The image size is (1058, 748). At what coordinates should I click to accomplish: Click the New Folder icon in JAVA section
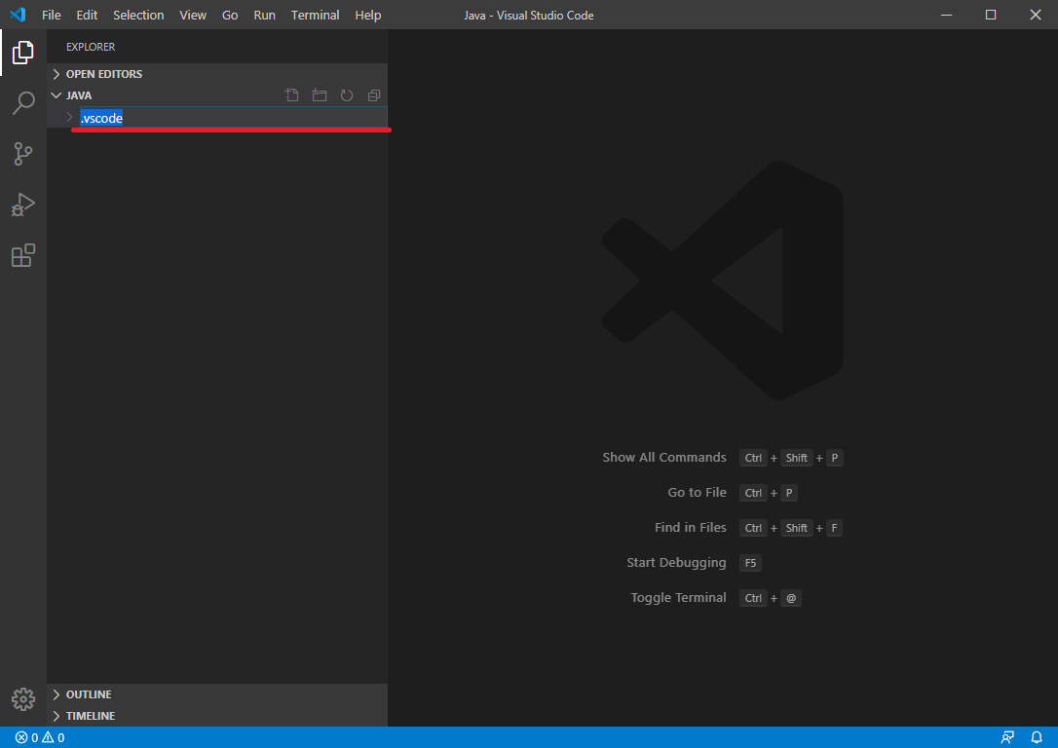point(320,95)
